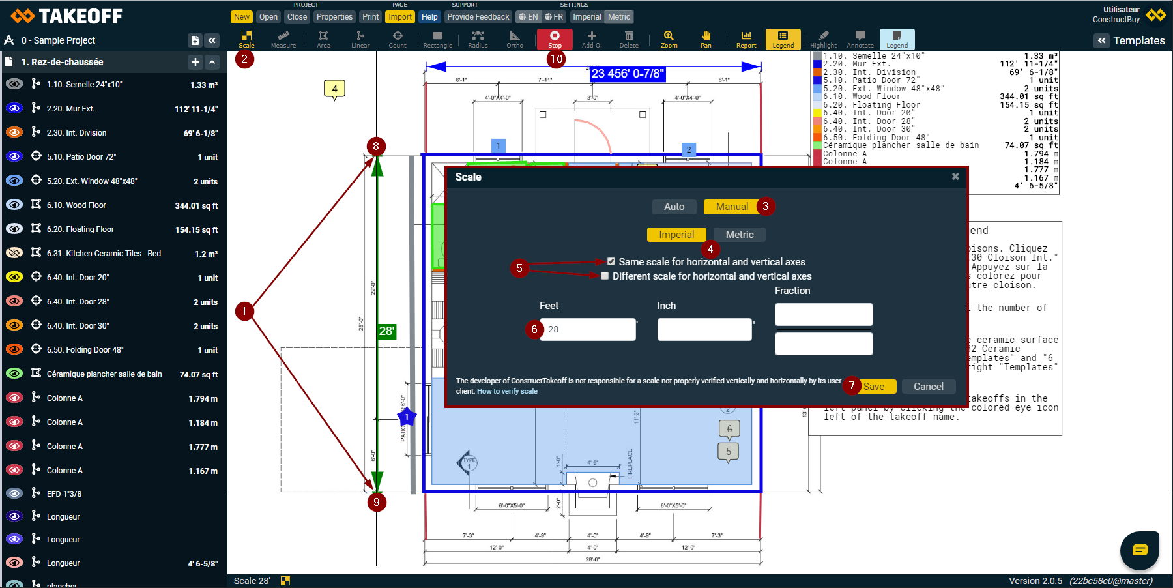Select the Pan hand tool
Screen dimensions: 1173x588
[x=706, y=38]
